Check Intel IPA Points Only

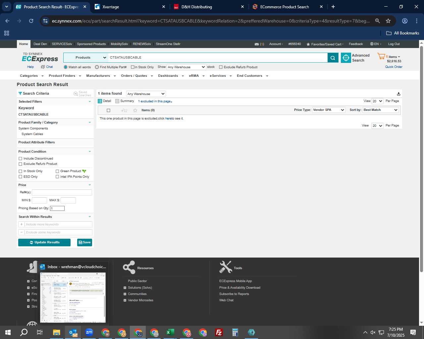coord(57,177)
